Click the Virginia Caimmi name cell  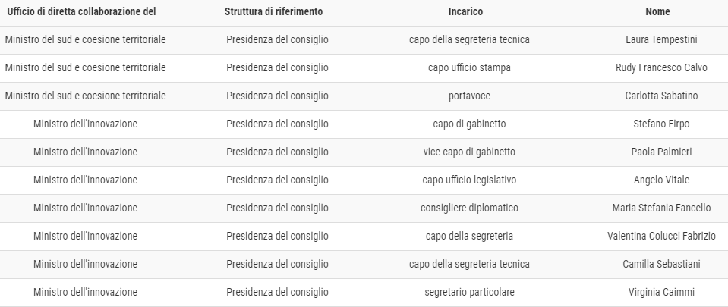pyautogui.click(x=661, y=292)
